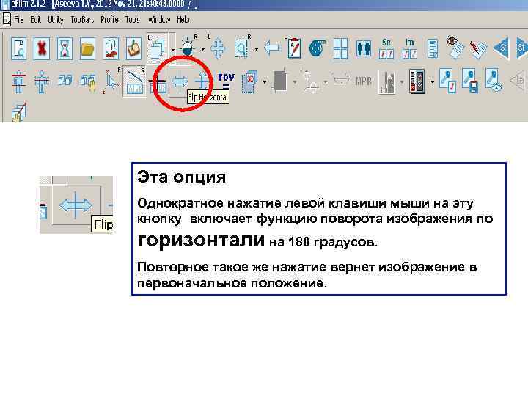Click the enlarged Flip arrows picture below toolbar

pos(76,205)
